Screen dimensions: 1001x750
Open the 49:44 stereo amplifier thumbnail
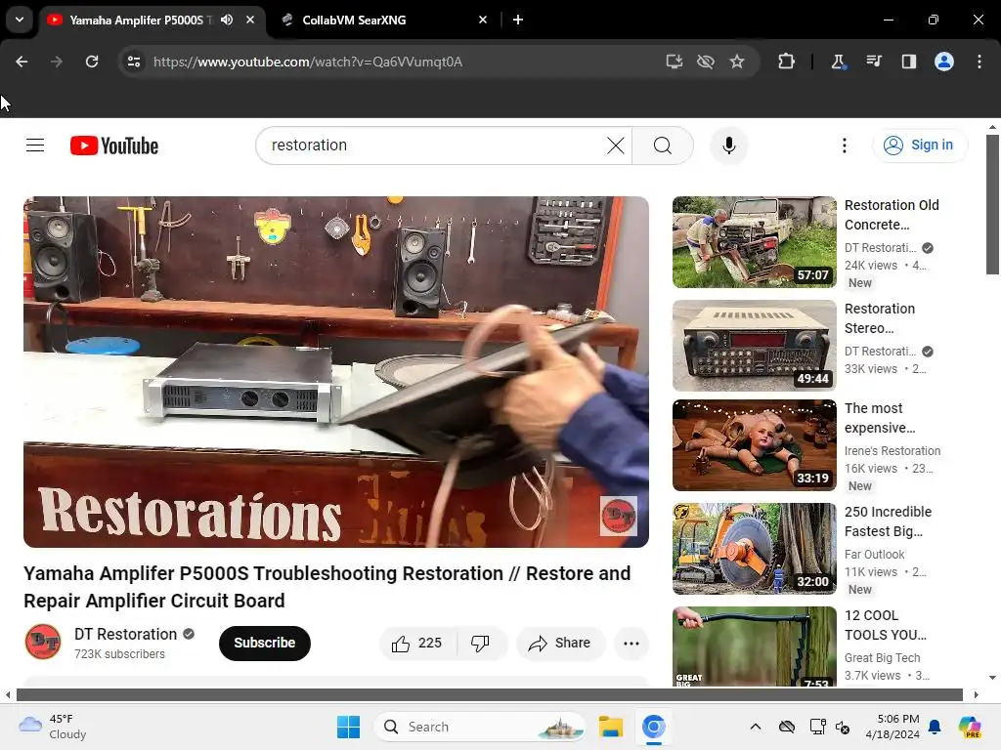[x=754, y=345]
